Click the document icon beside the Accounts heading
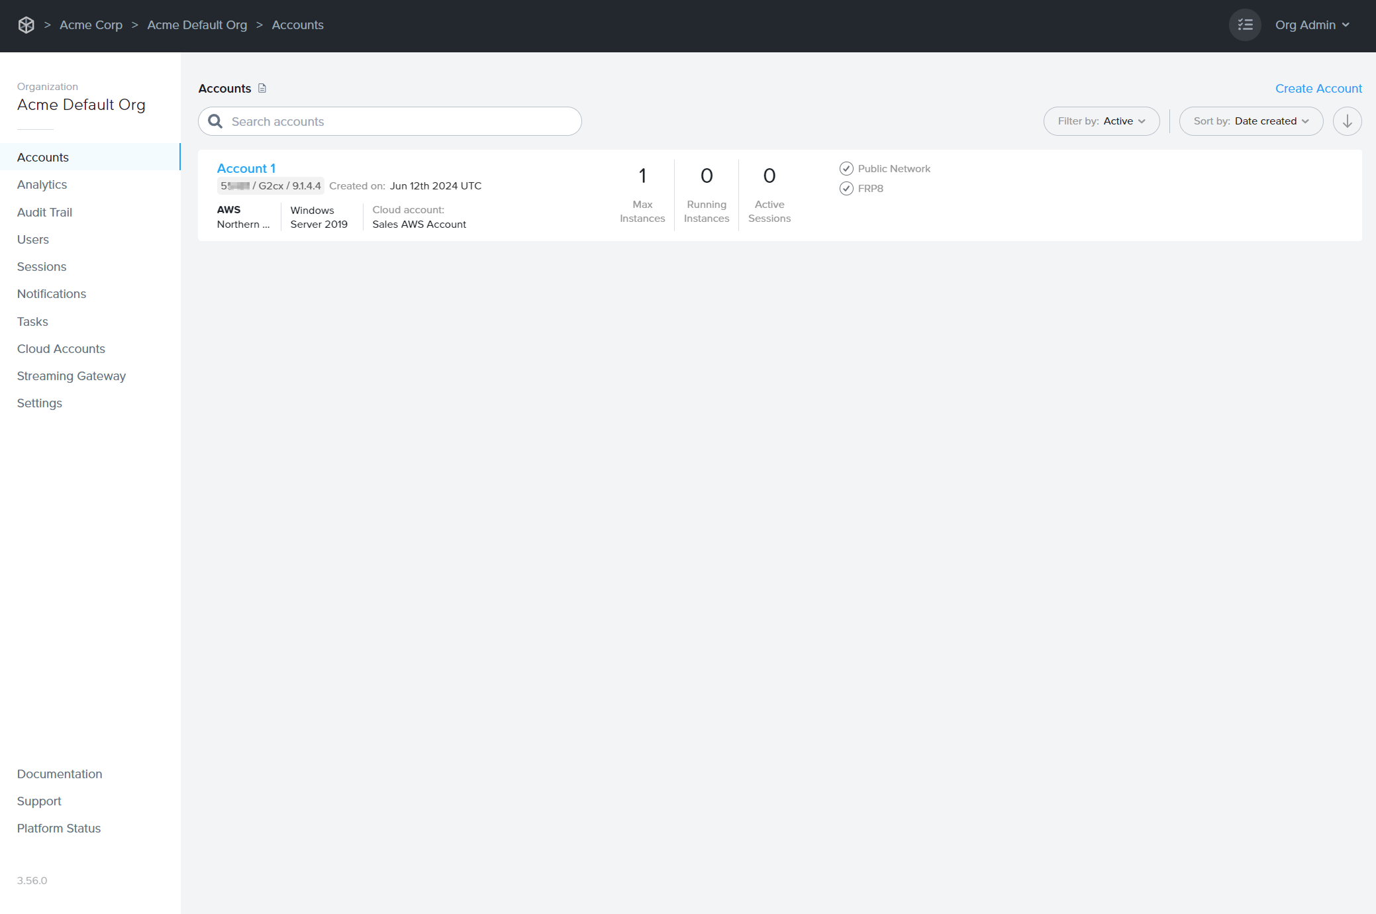The width and height of the screenshot is (1376, 914). 262,88
